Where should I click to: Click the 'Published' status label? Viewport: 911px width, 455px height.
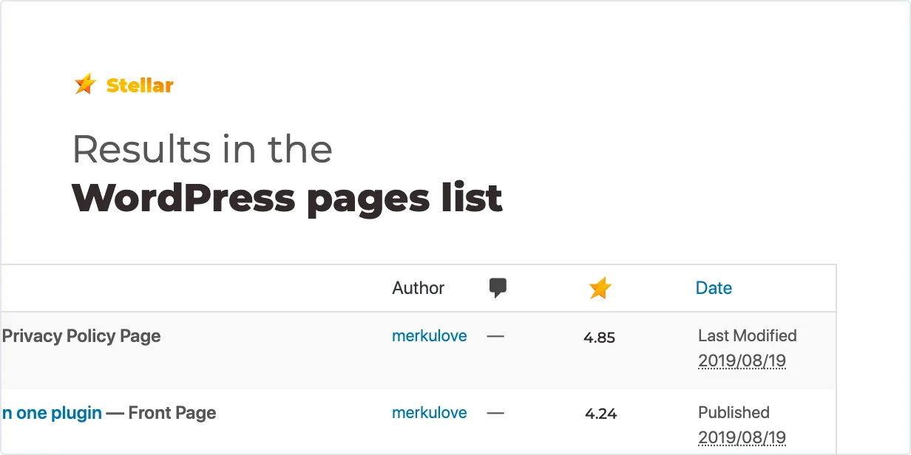pos(734,412)
